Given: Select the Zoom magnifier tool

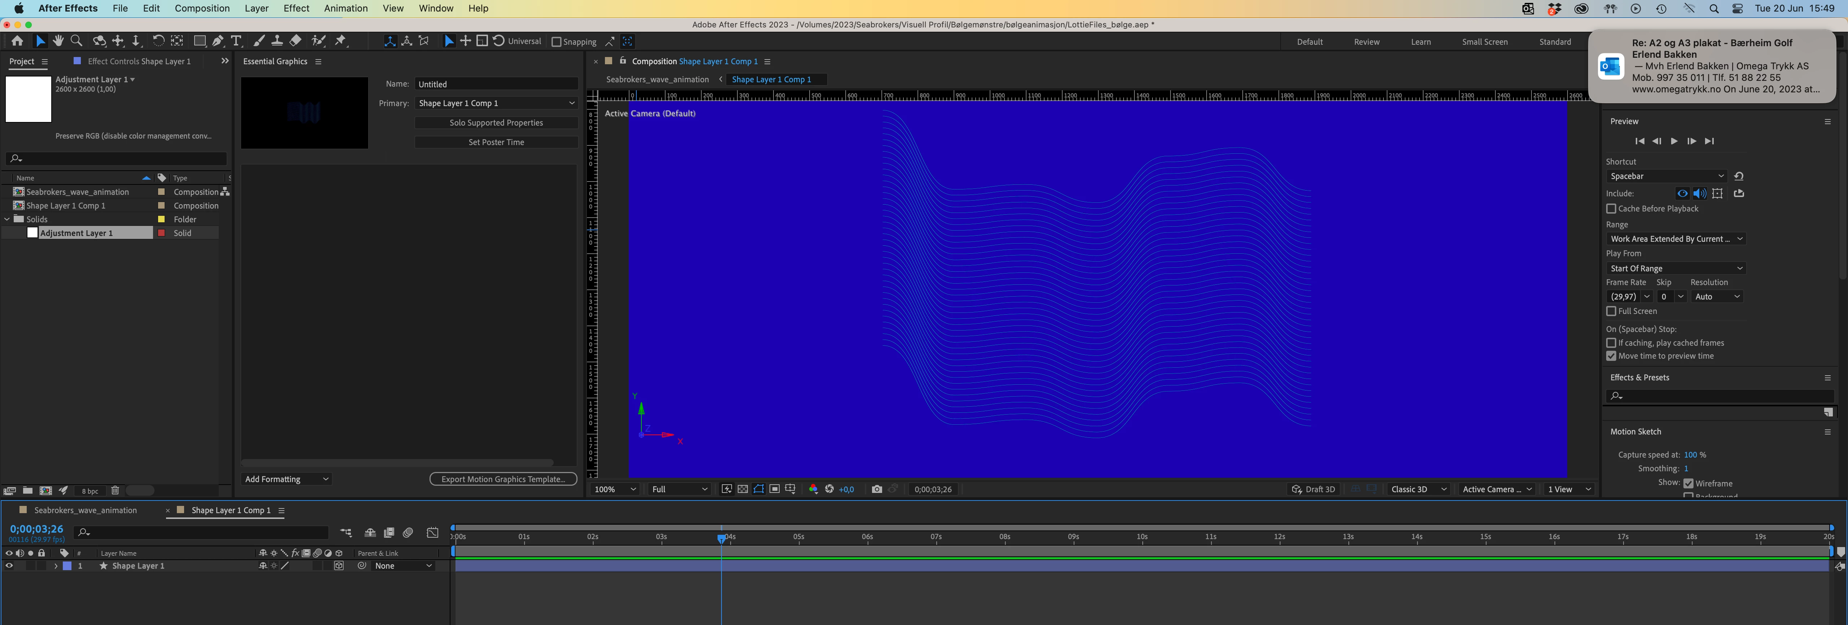Looking at the screenshot, I should click(77, 41).
